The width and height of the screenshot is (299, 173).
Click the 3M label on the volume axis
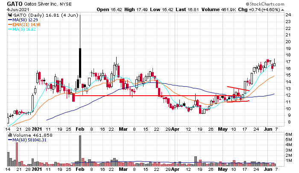tap(289, 150)
